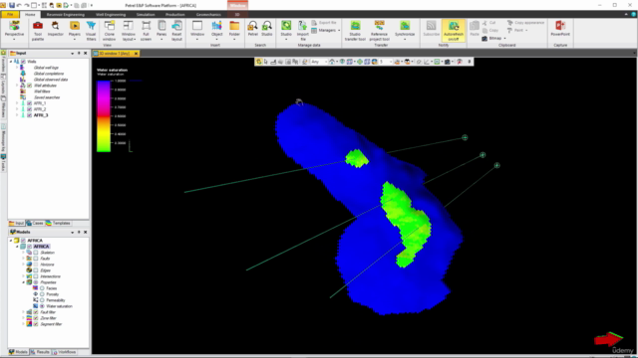Toggle the Wells folder checkbox

point(23,62)
